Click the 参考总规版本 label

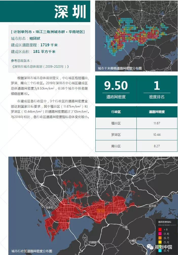click(22, 61)
